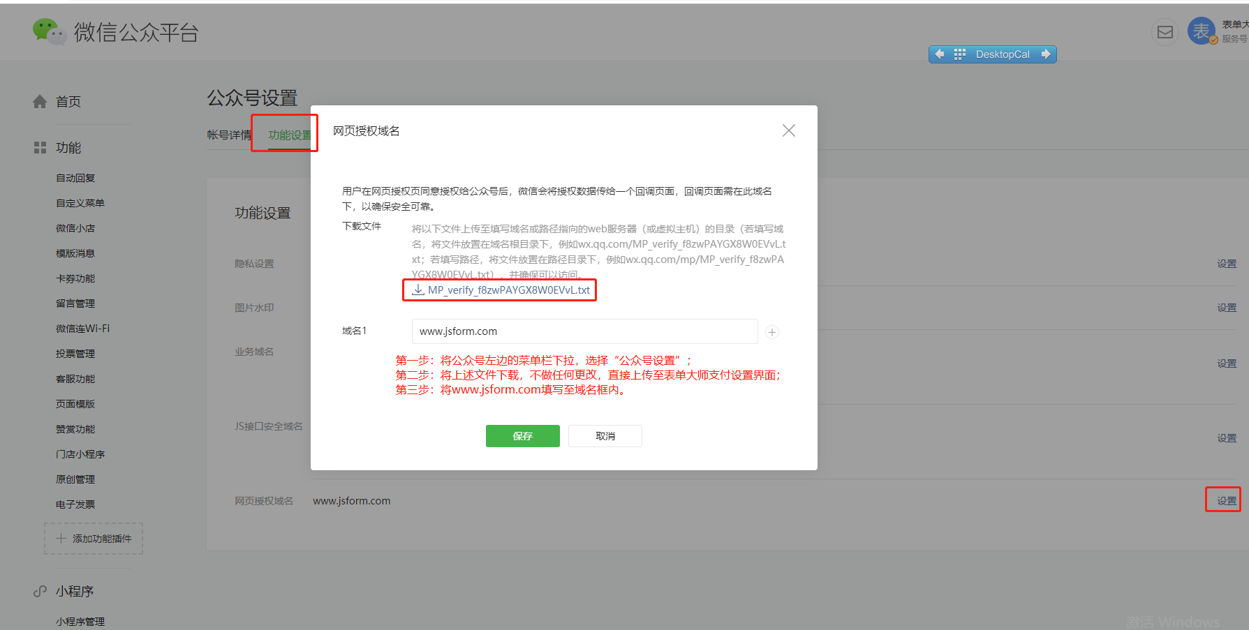The image size is (1249, 630).
Task: Open 自动回复 in the sidebar
Action: tap(75, 178)
